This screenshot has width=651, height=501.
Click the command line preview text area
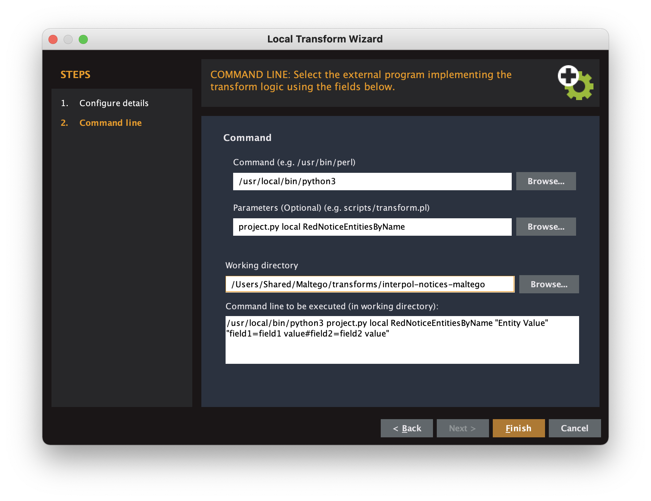pos(402,339)
